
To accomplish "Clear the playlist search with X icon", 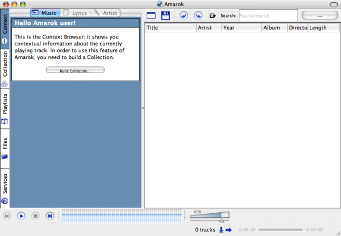I will tap(213, 16).
